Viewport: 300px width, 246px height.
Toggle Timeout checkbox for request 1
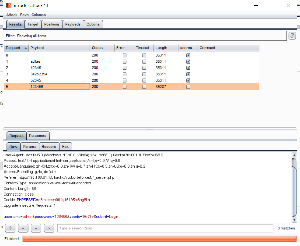(144, 62)
